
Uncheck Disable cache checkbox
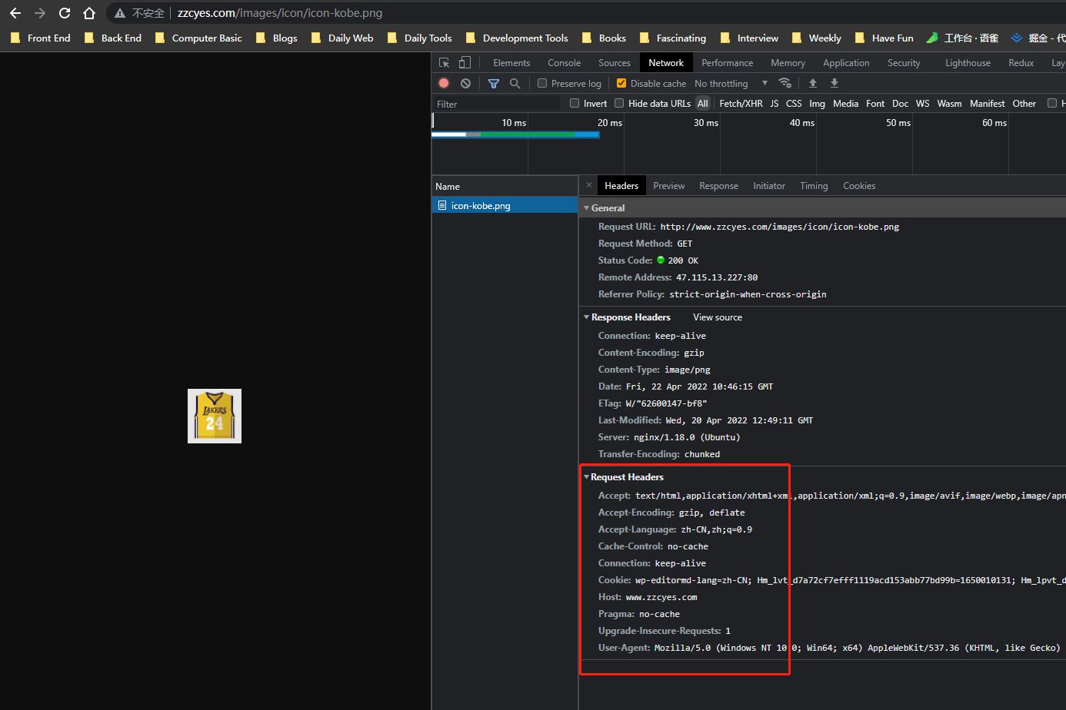(x=621, y=83)
